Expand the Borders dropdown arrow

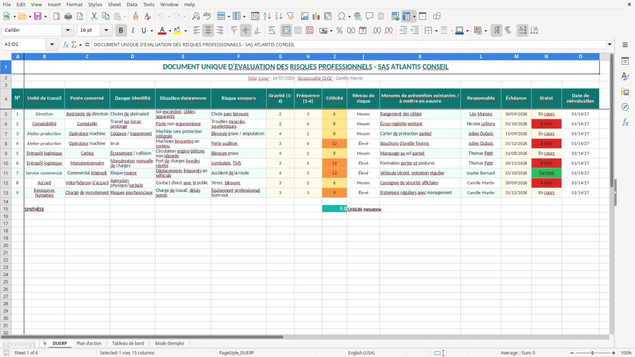tap(436, 31)
